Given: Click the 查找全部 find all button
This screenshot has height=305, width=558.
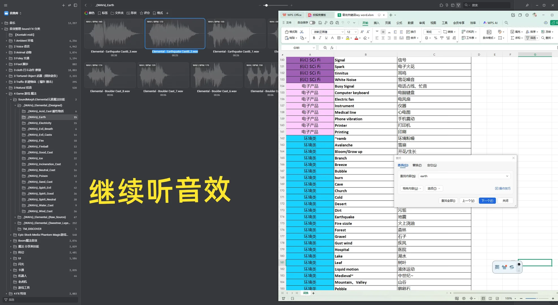Looking at the screenshot, I should (x=448, y=201).
